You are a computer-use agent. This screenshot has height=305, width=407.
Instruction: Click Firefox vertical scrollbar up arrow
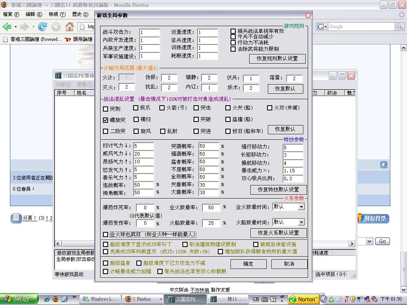[x=403, y=48]
